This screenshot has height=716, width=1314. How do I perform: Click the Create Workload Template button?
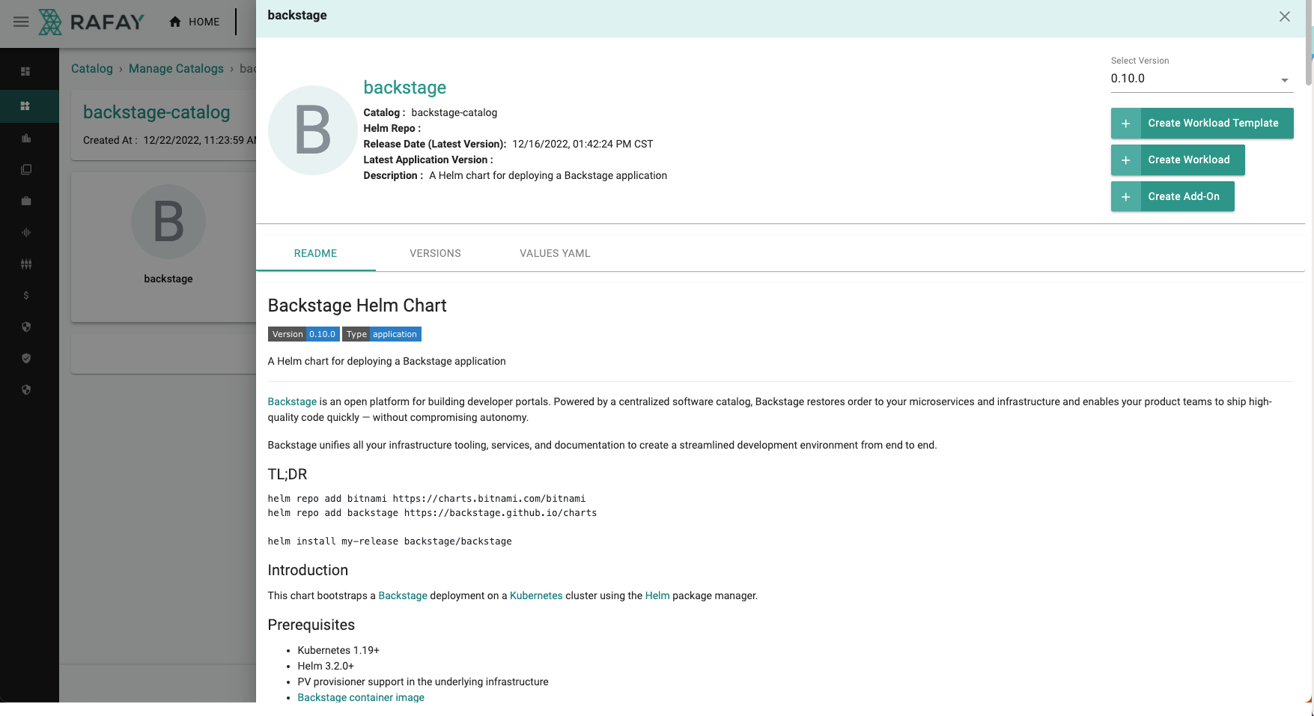(x=1202, y=124)
